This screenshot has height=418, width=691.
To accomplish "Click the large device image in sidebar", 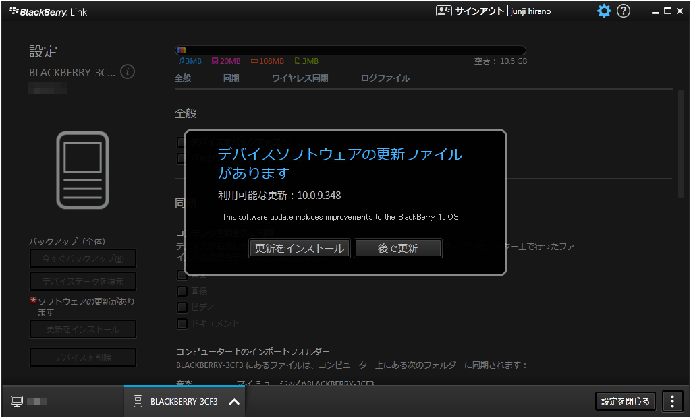I will (x=82, y=171).
